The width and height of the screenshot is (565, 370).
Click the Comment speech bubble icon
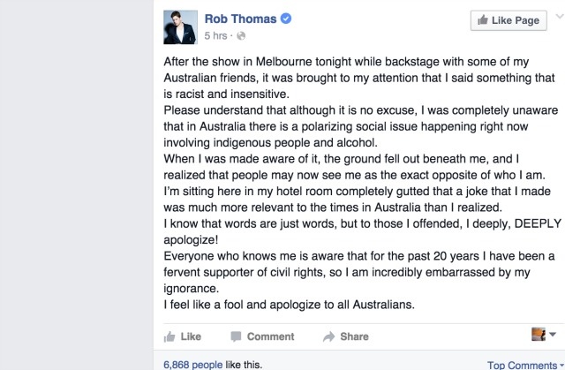pyautogui.click(x=236, y=336)
